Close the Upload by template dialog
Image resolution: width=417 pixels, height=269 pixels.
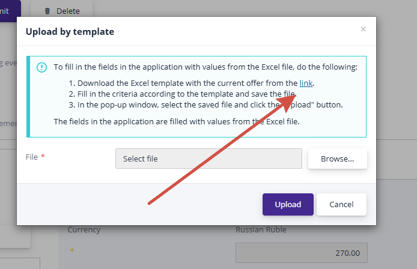pos(363,29)
